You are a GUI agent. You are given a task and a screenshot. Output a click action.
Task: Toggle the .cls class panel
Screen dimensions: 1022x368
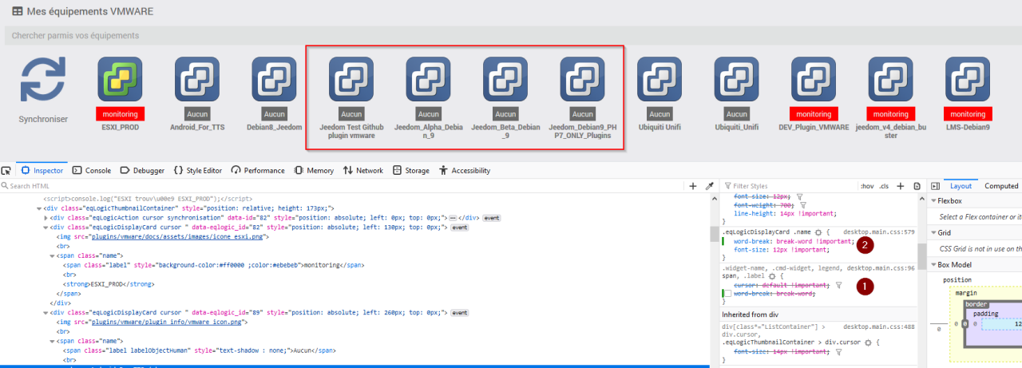[883, 185]
